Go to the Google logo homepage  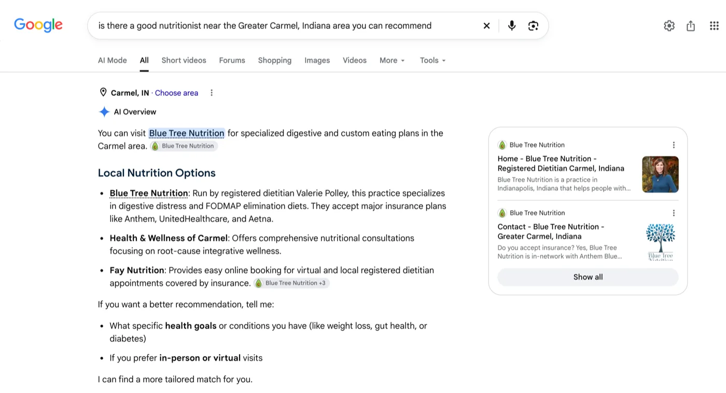[38, 25]
